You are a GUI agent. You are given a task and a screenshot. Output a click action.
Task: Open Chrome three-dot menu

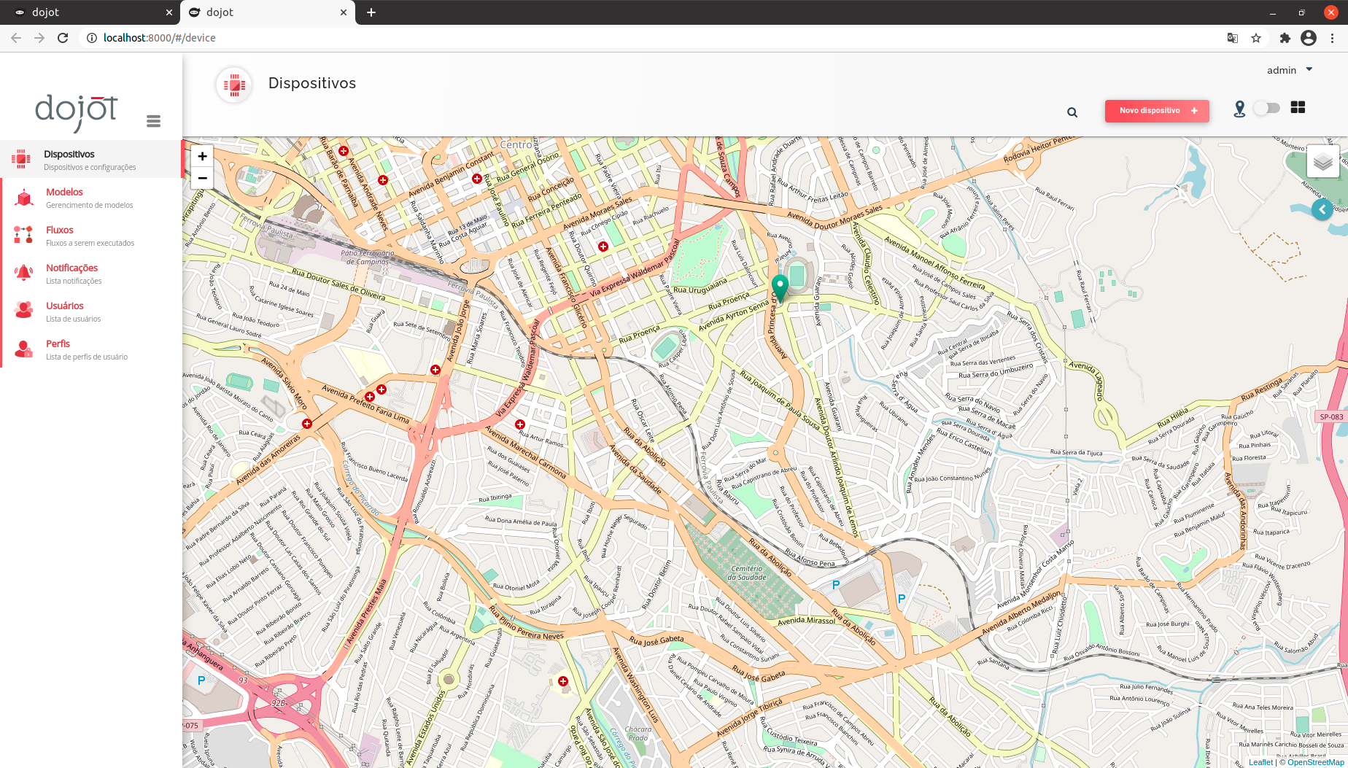pos(1333,38)
